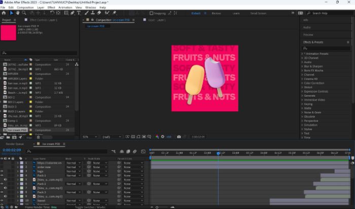The height and width of the screenshot is (209, 355).
Task: Open parent link dropdown for order now layer
Action: tap(133, 167)
